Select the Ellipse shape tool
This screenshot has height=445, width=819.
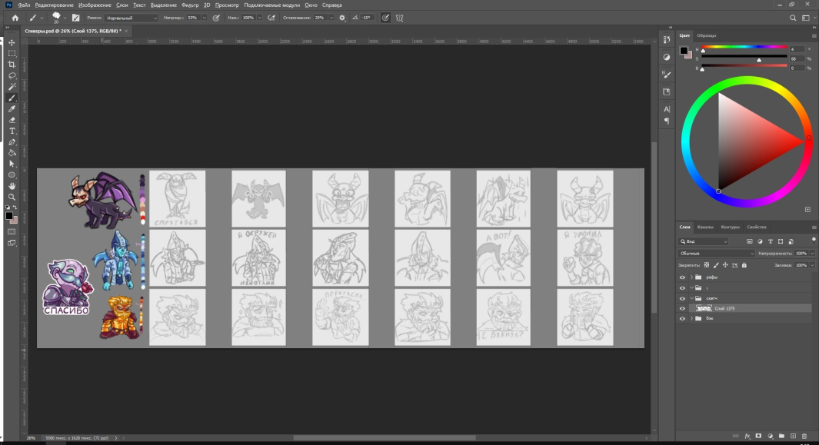12,175
